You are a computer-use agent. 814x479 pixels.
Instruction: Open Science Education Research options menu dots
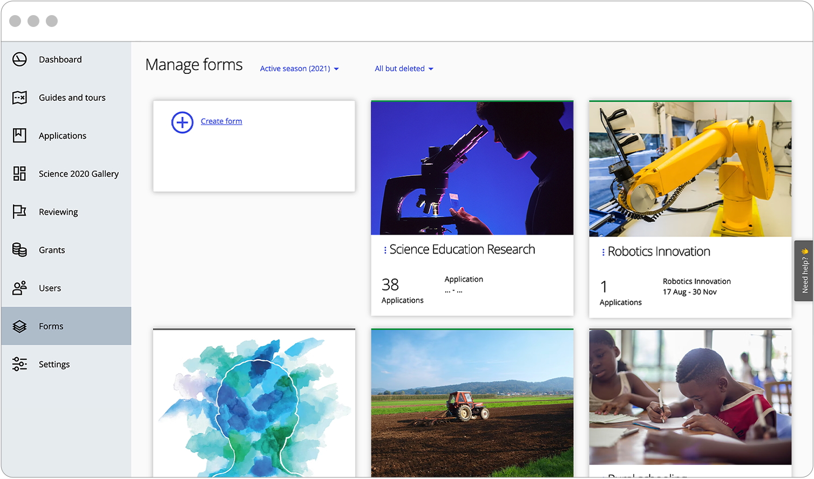click(385, 250)
